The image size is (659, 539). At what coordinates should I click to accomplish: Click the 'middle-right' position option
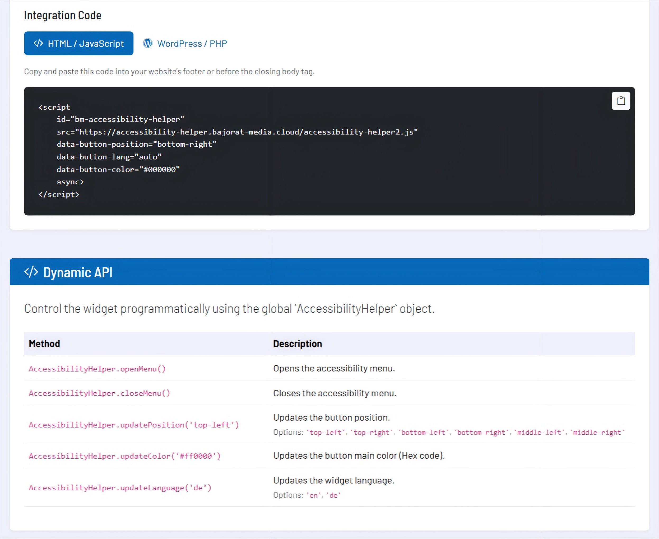pyautogui.click(x=597, y=433)
